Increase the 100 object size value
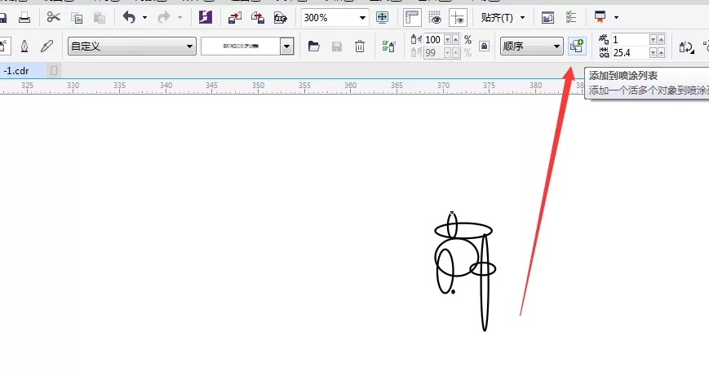The width and height of the screenshot is (709, 376). 456,40
